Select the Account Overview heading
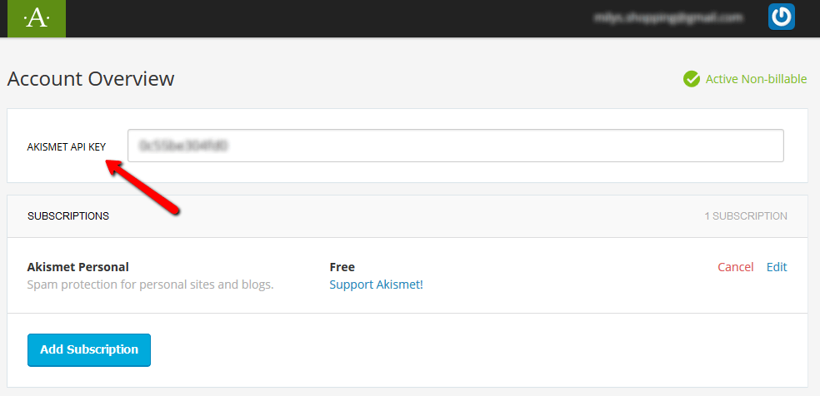820x396 pixels. coord(91,79)
